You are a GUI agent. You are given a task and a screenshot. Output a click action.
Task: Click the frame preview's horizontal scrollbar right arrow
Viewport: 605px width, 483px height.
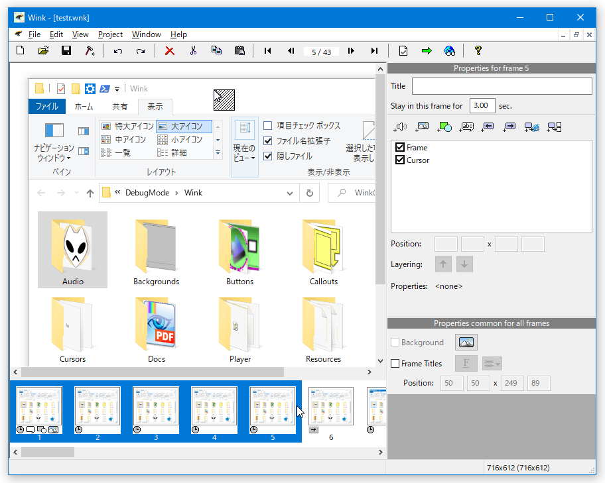[x=370, y=372]
